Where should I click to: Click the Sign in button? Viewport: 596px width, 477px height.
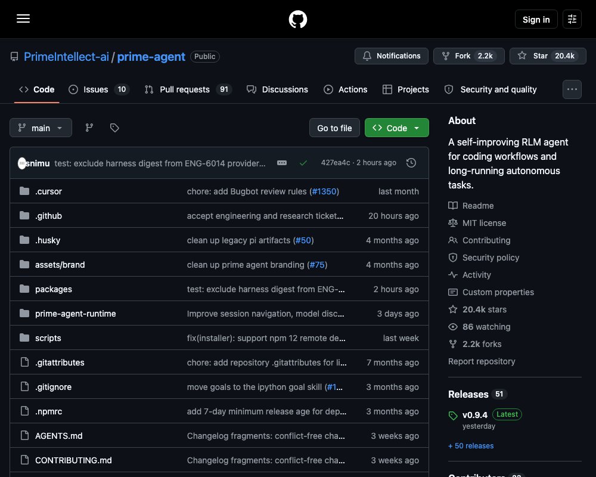point(536,19)
